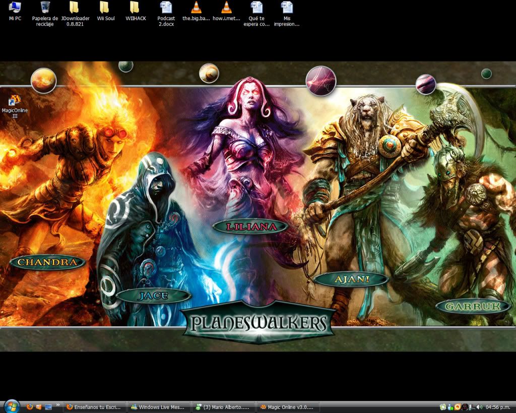This screenshot has width=516, height=413.
Task: Click the orange Office quick launch icon
Action: [39, 407]
